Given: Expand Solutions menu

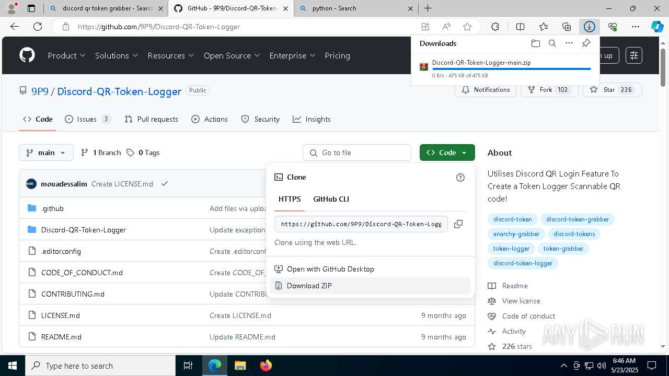Looking at the screenshot, I should 117,55.
